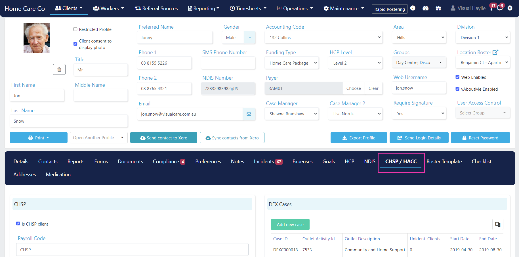This screenshot has width=519, height=257.
Task: Open the Workers menu
Action: (x=109, y=9)
